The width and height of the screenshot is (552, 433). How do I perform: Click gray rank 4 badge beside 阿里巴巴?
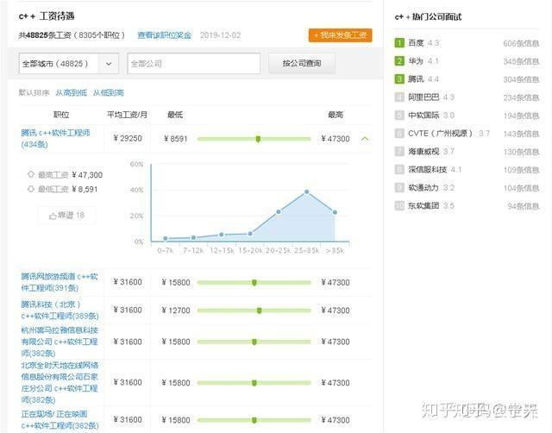(399, 97)
